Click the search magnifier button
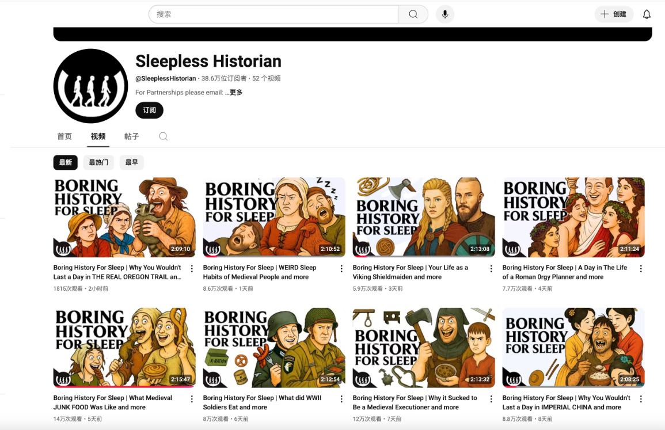This screenshot has width=665, height=430. tap(413, 14)
